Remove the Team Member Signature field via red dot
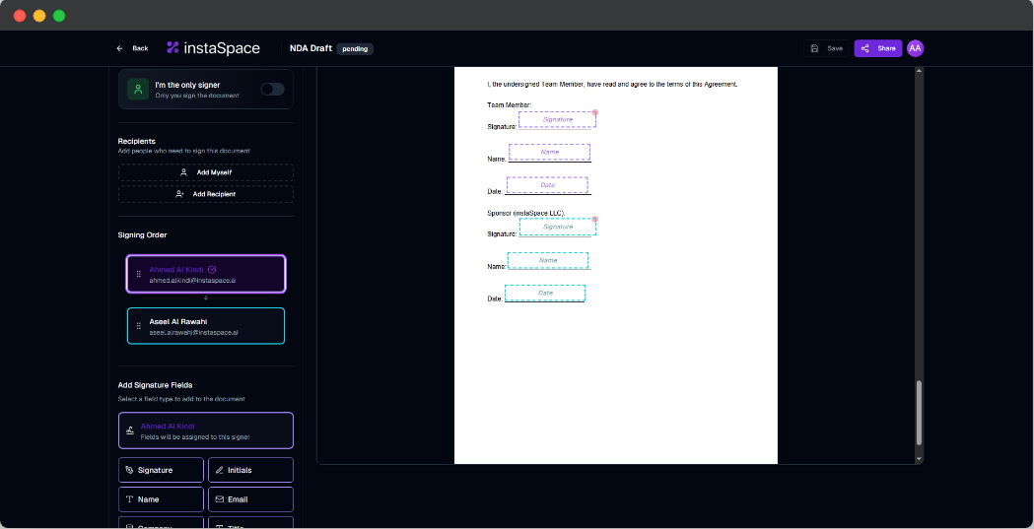The image size is (1034, 529). tap(594, 112)
